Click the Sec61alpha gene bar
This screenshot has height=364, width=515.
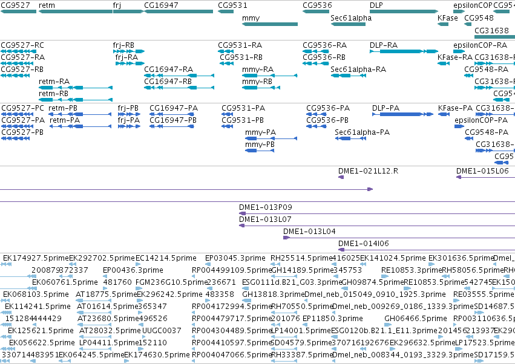tap(348, 24)
